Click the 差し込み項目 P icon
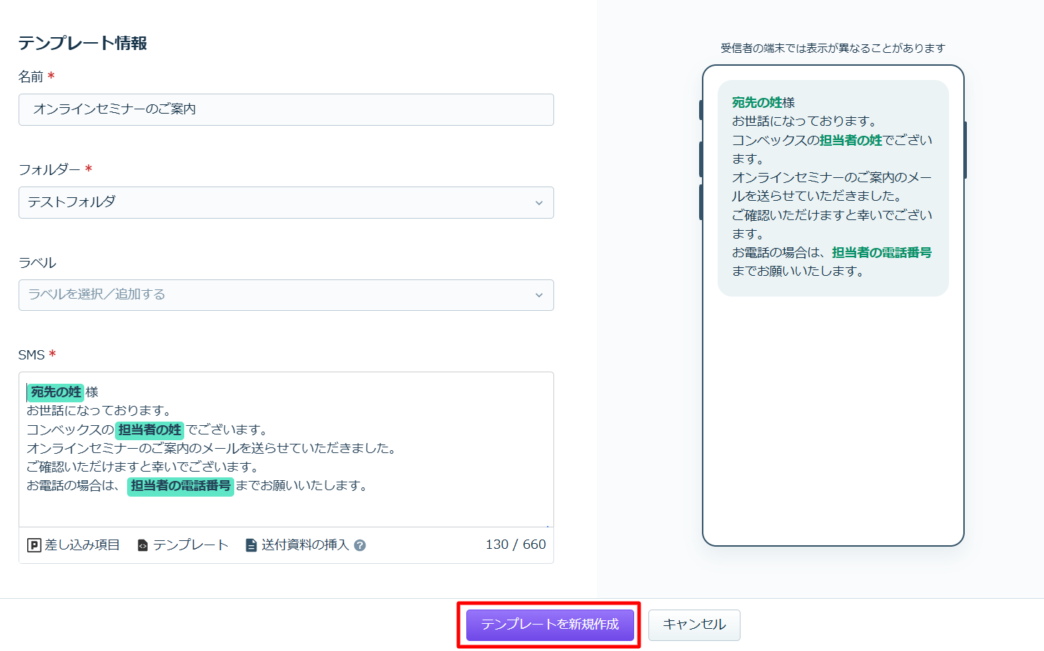The height and width of the screenshot is (651, 1044). [34, 545]
